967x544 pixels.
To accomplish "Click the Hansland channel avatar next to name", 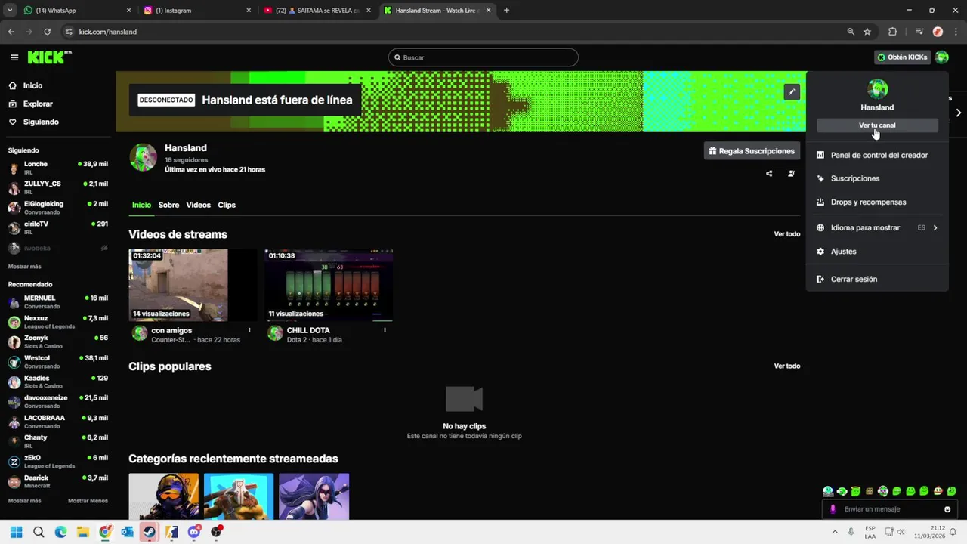I will (x=143, y=157).
